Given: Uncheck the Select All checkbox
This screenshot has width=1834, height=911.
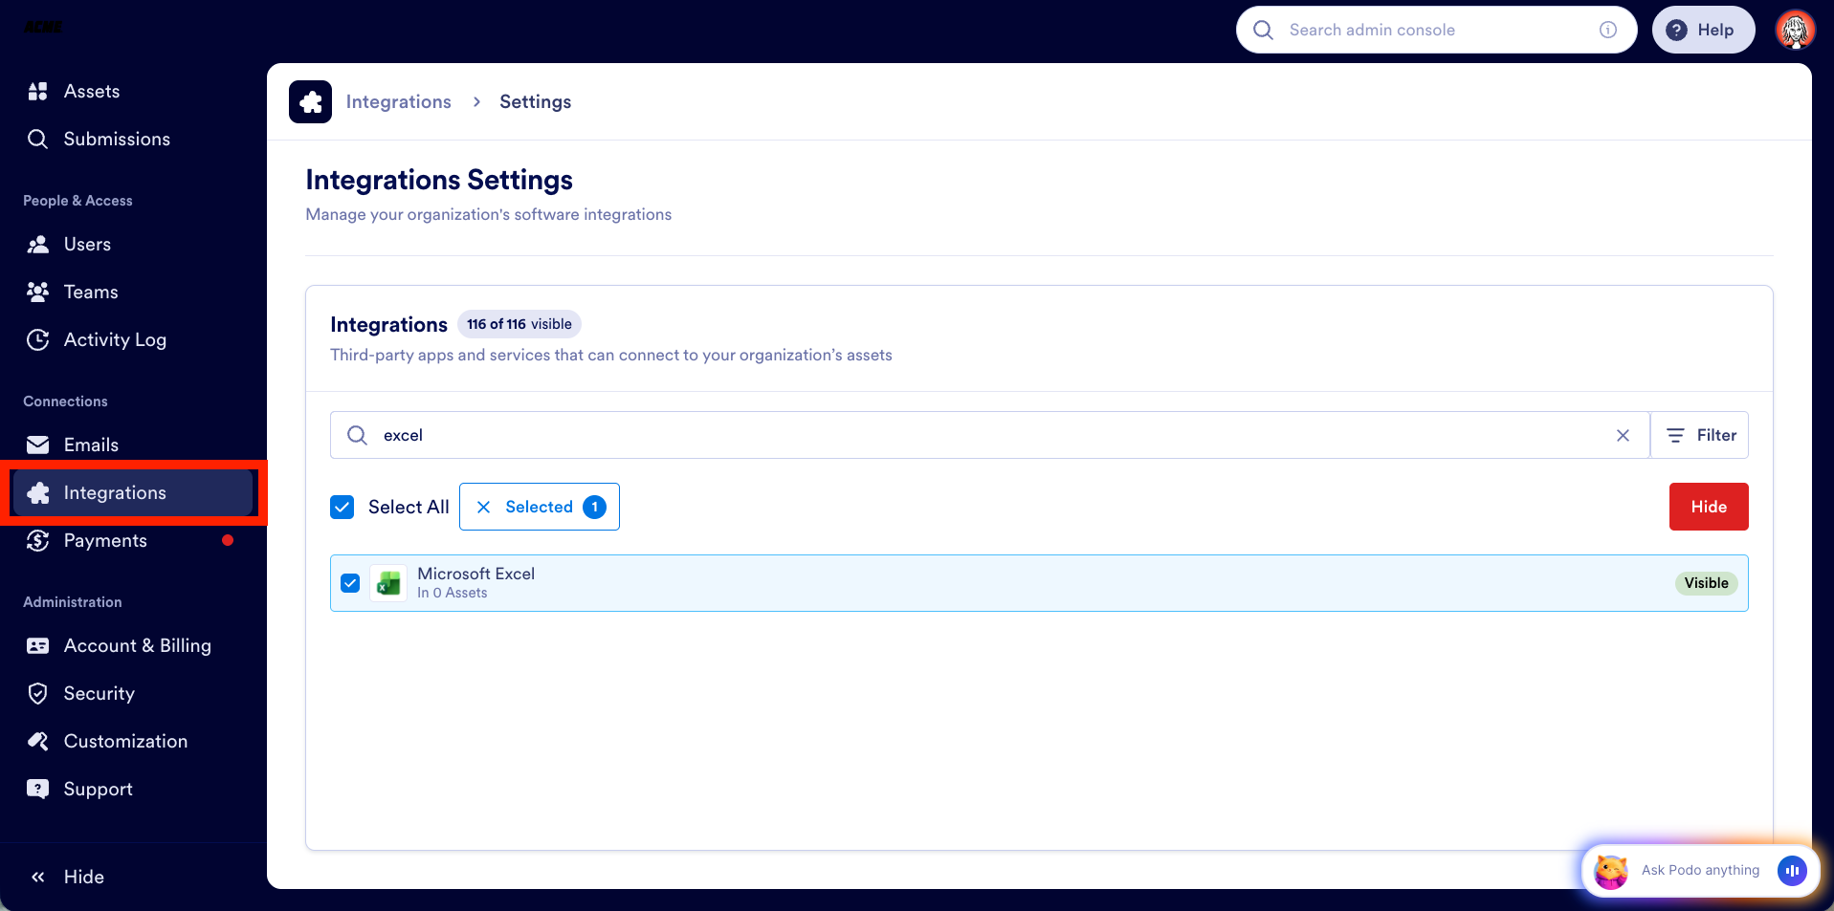Looking at the screenshot, I should (x=342, y=507).
